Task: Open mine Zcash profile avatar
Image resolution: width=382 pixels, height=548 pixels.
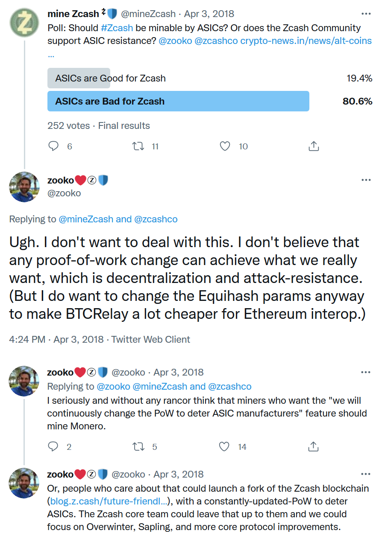Action: pyautogui.click(x=24, y=23)
